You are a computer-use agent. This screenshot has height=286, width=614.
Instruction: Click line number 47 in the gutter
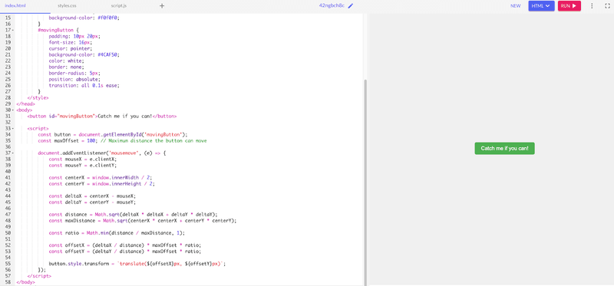tap(8, 215)
